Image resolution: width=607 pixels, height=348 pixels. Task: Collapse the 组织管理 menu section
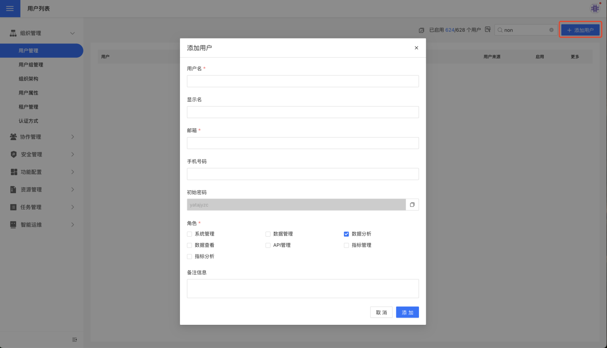pos(72,33)
